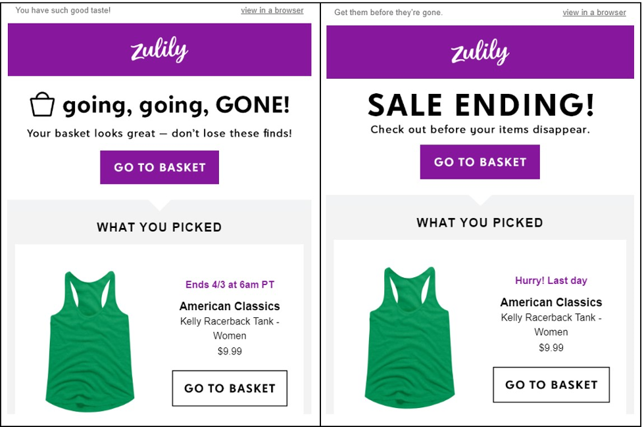Click the American Classics product title on the right
The image size is (644, 427).
tap(551, 302)
